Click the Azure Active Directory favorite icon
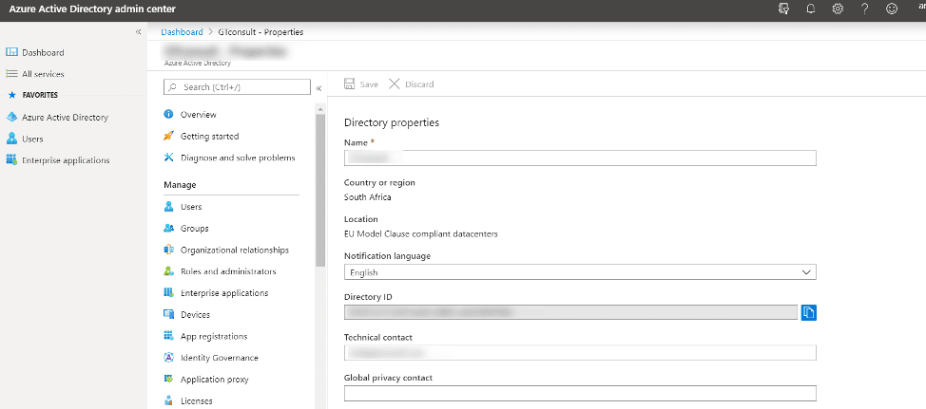 point(11,118)
